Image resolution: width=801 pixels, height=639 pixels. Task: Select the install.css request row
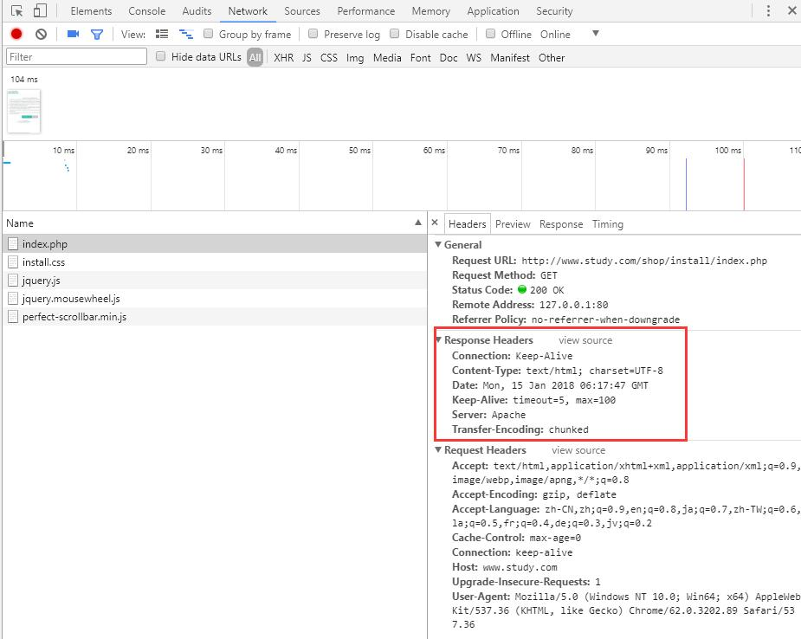pyautogui.click(x=215, y=262)
